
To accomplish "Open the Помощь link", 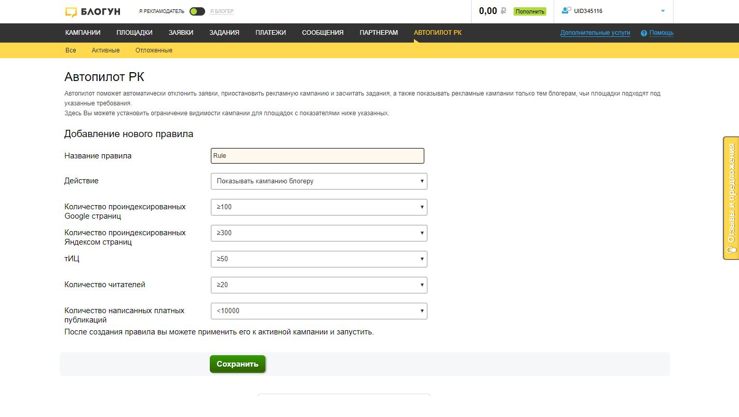I will click(x=662, y=33).
